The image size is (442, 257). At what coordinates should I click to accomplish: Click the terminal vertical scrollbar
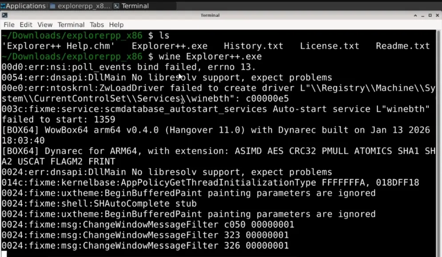click(x=438, y=143)
